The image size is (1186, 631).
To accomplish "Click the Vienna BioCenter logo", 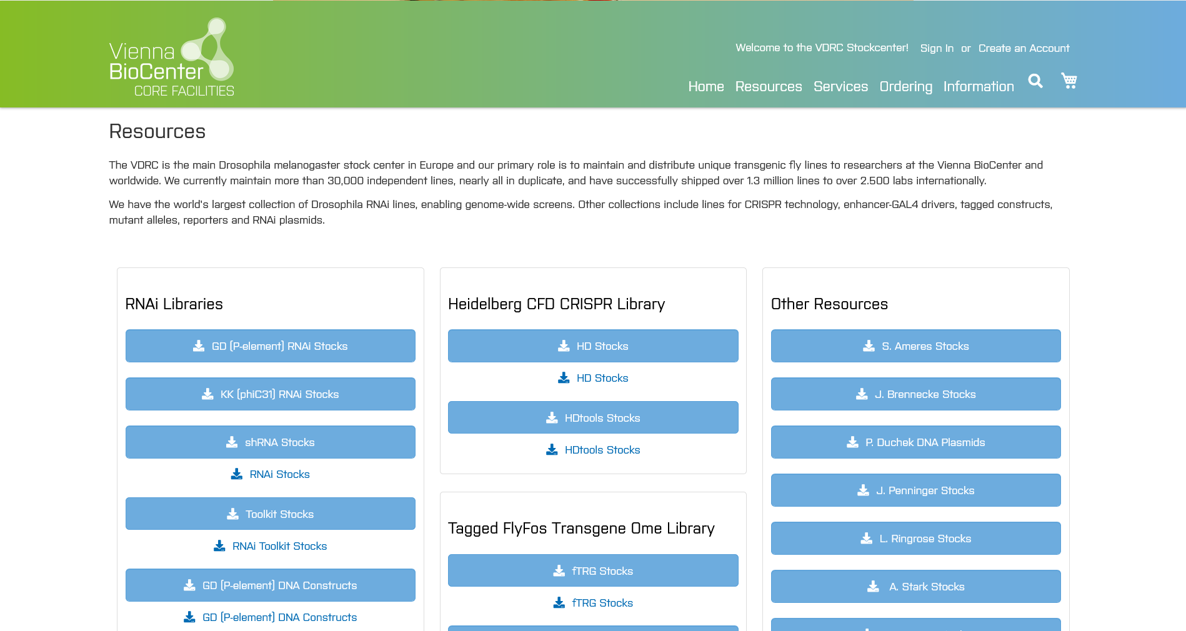I will pos(171,58).
